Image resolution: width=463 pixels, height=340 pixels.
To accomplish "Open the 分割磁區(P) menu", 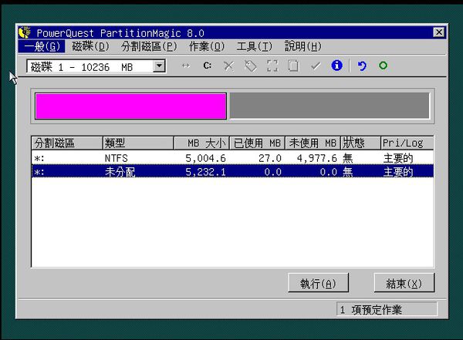I will [149, 46].
